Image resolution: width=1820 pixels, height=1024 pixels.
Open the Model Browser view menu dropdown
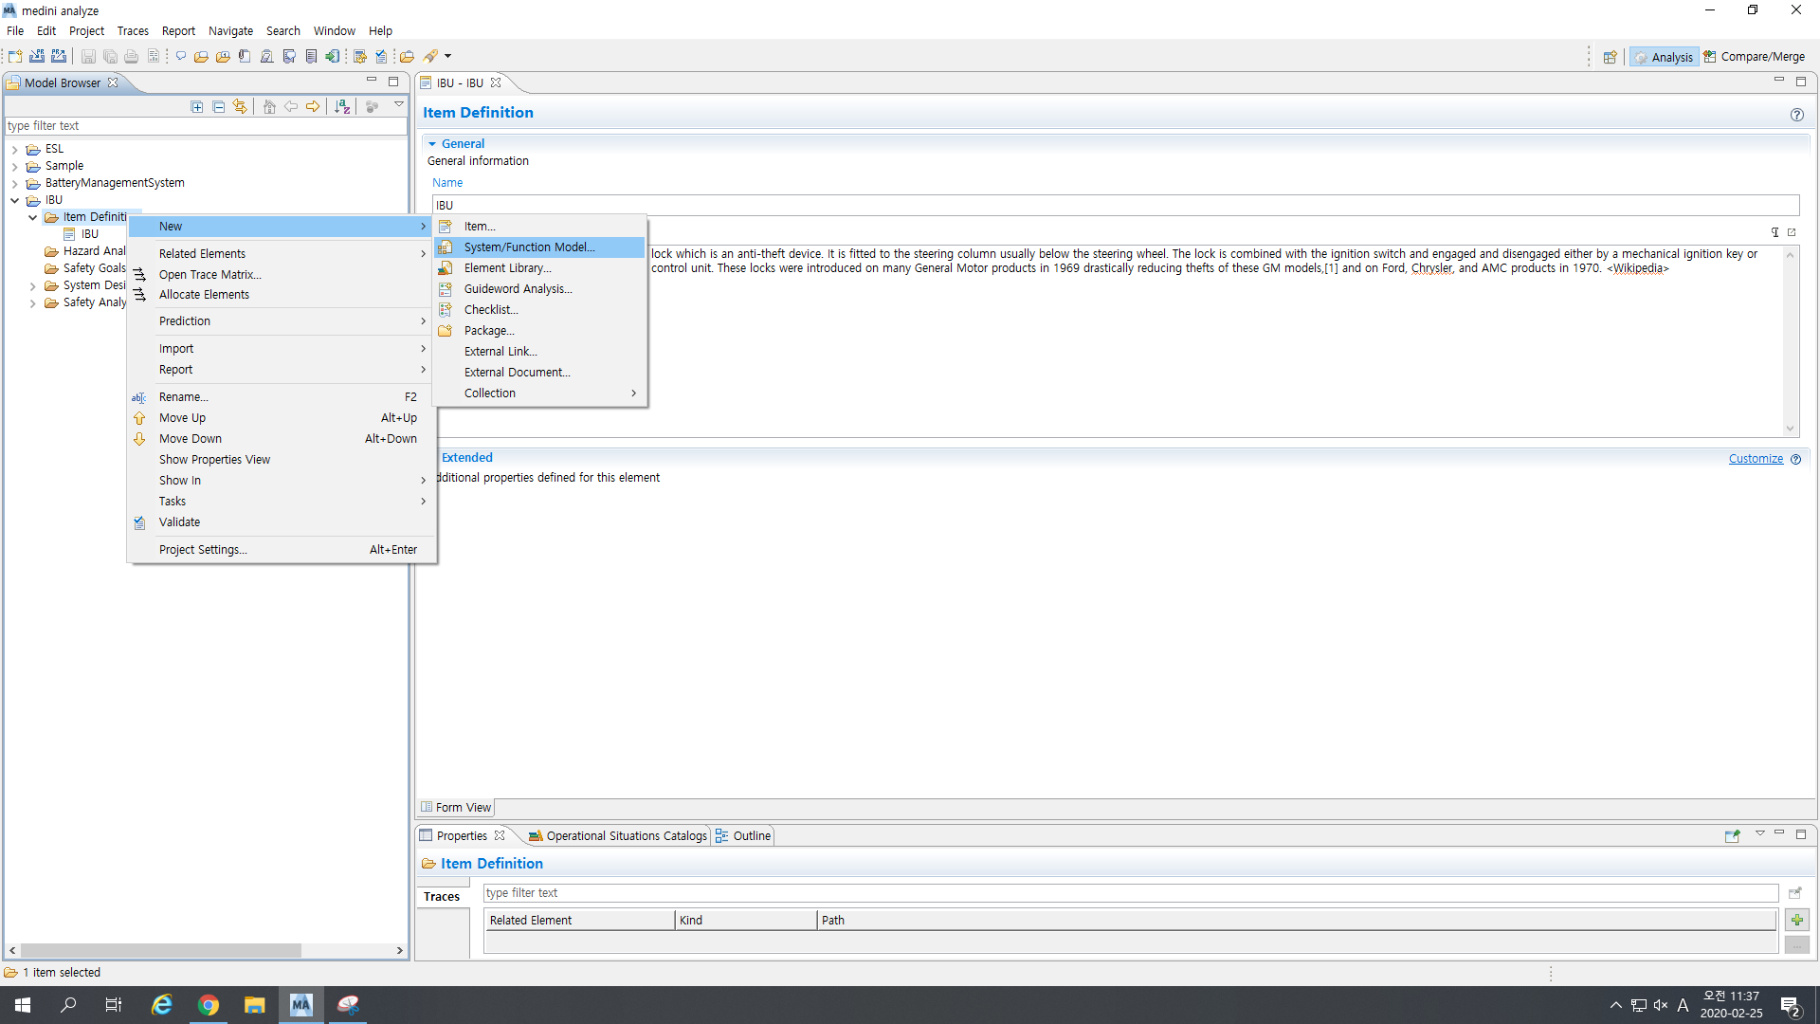click(399, 104)
